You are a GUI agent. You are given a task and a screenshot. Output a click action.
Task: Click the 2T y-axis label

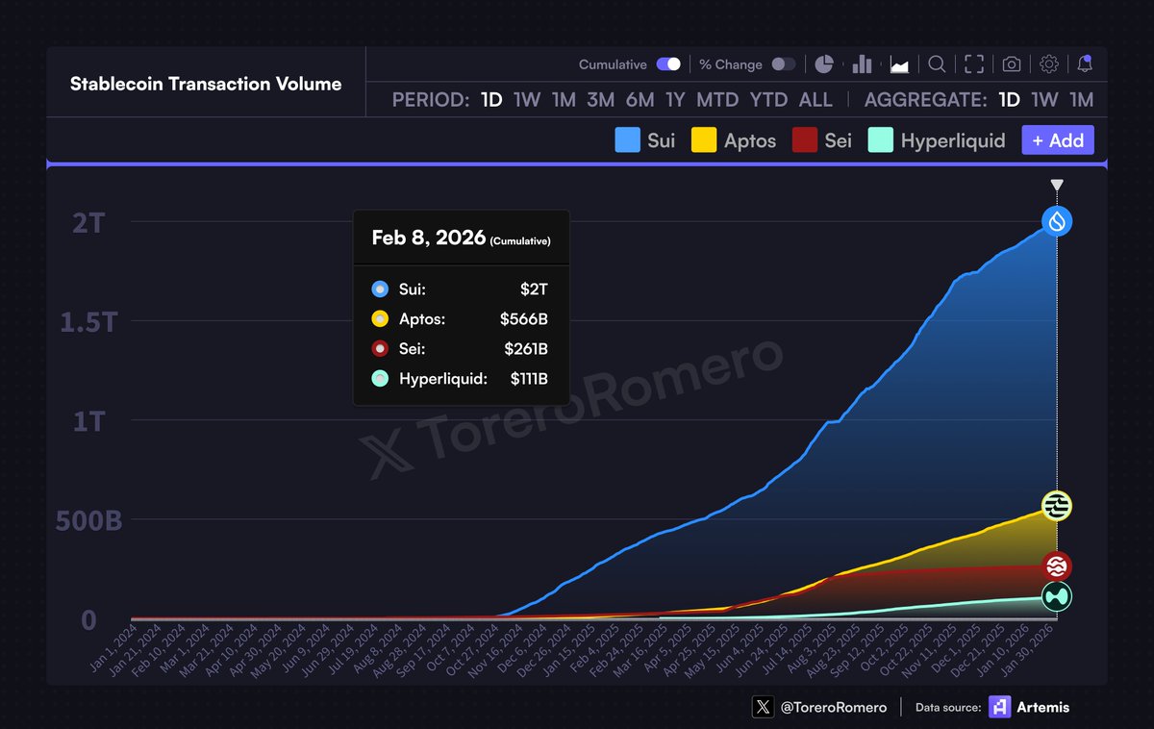click(88, 222)
